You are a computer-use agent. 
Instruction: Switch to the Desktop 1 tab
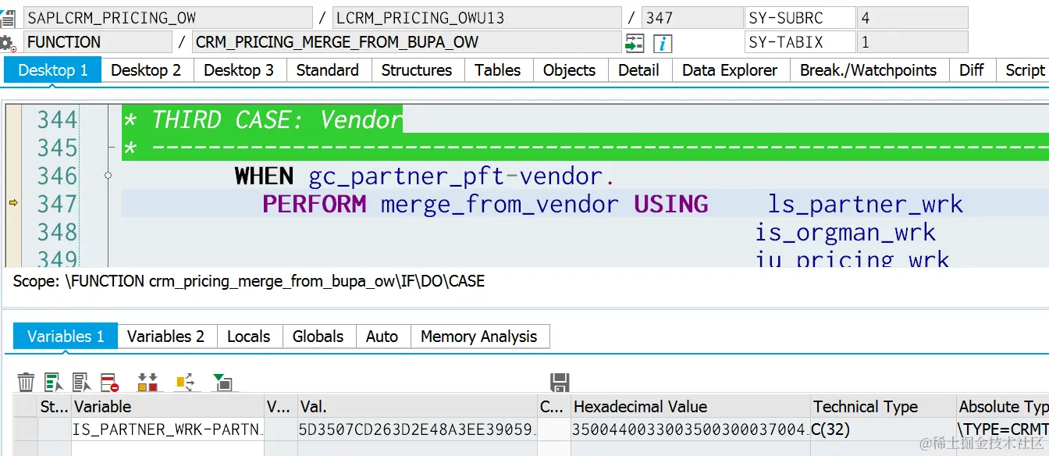tap(53, 70)
